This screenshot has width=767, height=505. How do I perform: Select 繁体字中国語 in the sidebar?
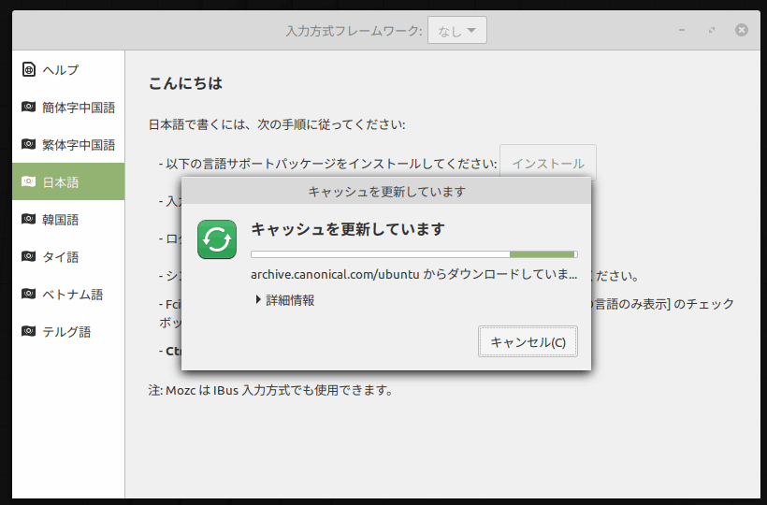[68, 144]
